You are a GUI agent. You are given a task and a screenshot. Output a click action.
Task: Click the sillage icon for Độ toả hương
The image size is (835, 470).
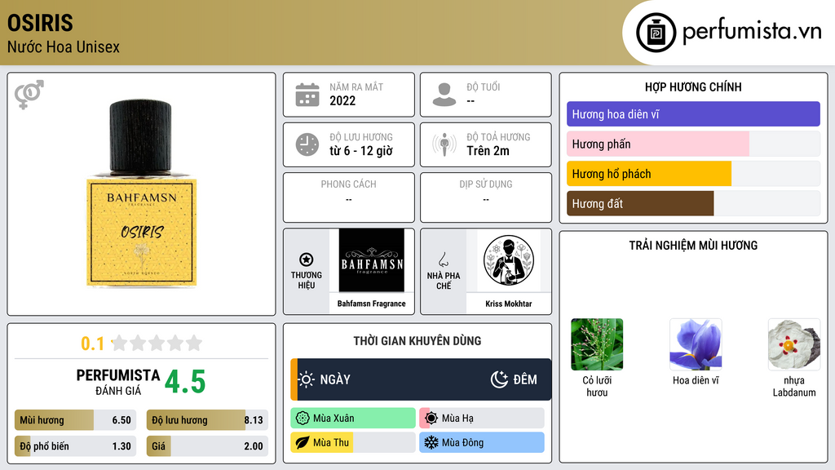tap(444, 144)
